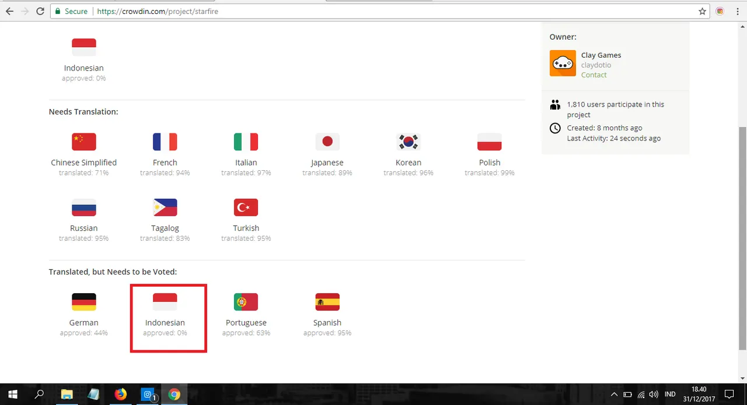The width and height of the screenshot is (747, 405).
Task: Open the Russian language link
Action: pyautogui.click(x=84, y=228)
